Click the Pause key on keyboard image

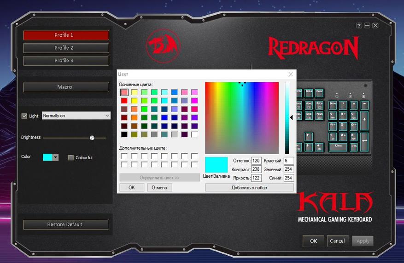(x=319, y=93)
